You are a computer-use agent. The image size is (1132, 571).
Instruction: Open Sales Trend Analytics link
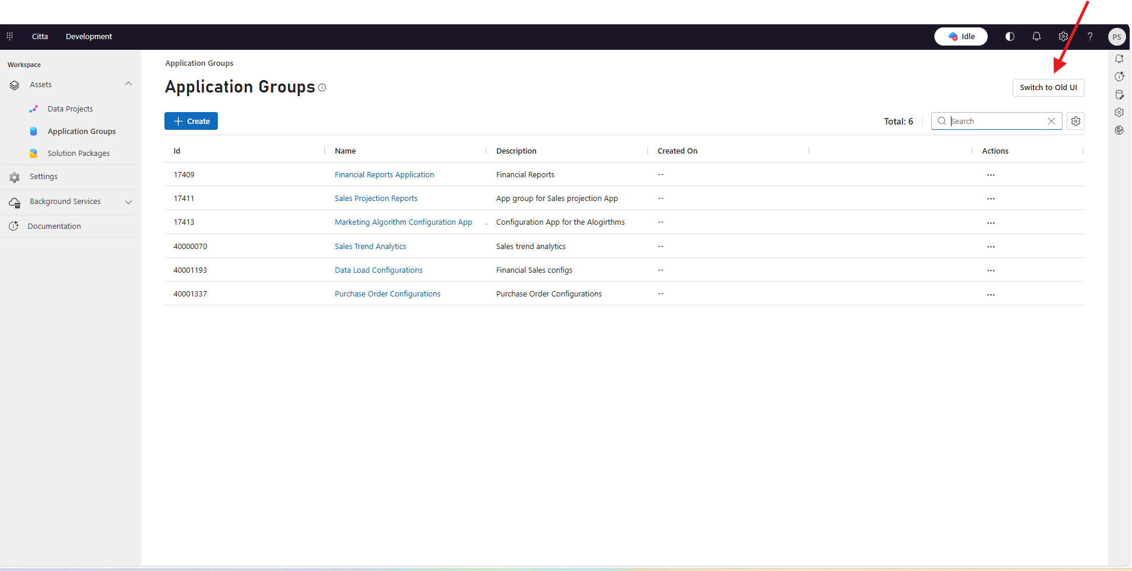point(370,247)
